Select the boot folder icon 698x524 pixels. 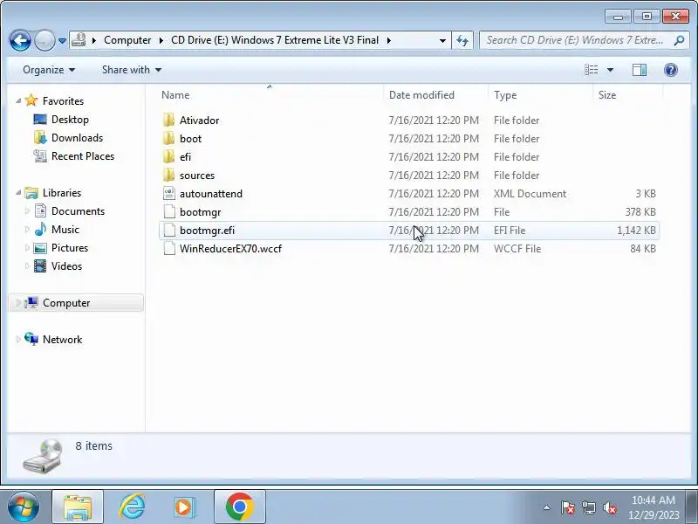pyautogui.click(x=168, y=138)
